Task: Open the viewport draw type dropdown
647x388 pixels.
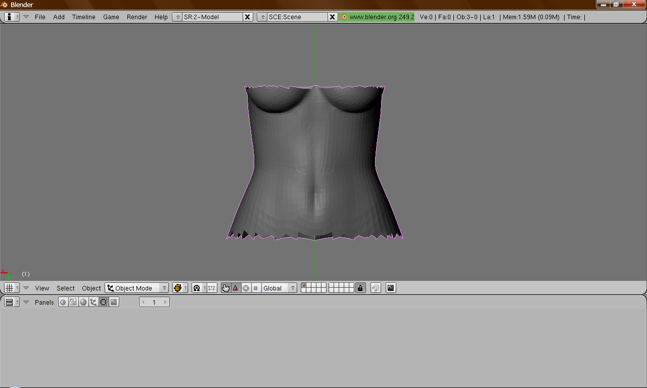Action: point(180,288)
